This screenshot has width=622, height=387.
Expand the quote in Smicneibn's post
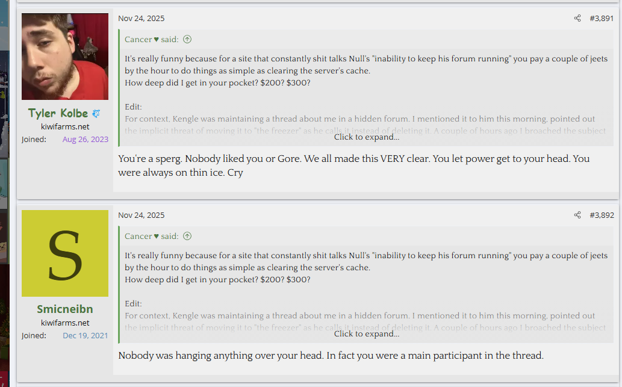(x=366, y=334)
